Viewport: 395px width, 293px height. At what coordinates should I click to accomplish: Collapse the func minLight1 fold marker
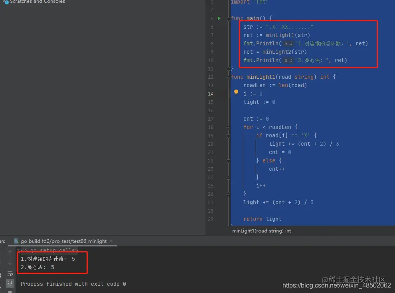pyautogui.click(x=228, y=77)
